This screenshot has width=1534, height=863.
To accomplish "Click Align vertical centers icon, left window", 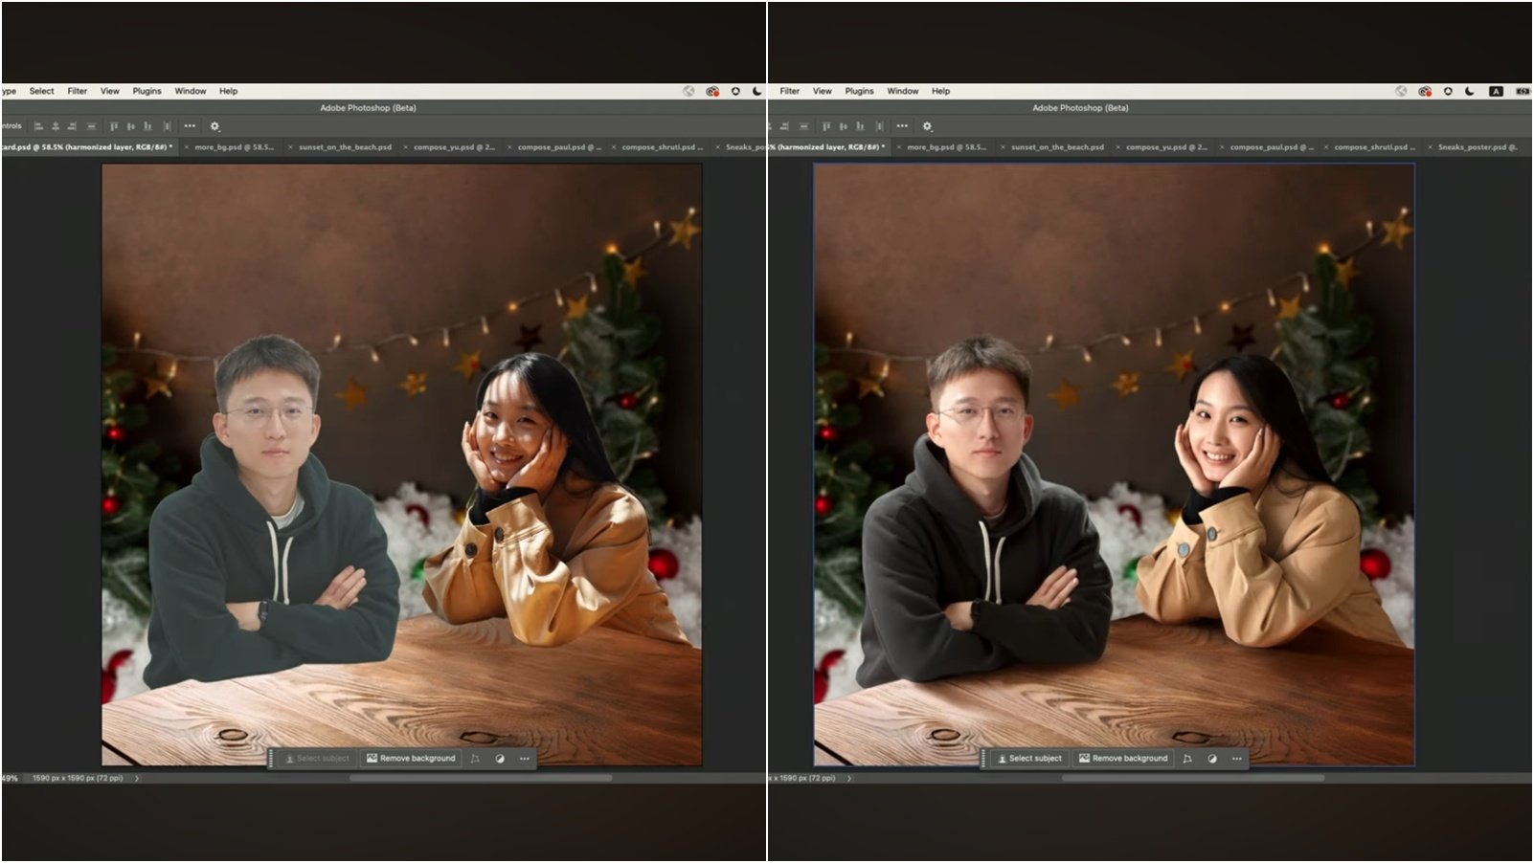I will (131, 125).
